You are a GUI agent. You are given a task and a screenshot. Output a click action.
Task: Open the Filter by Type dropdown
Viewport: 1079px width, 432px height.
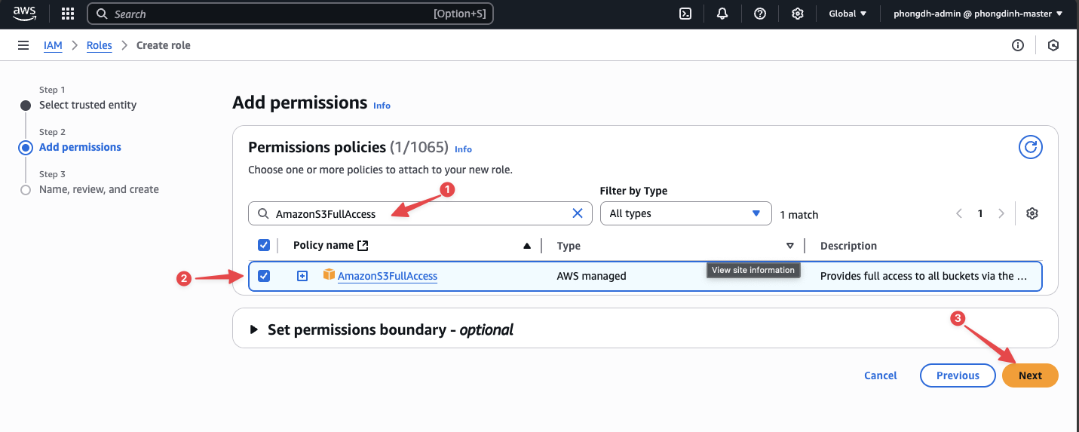(686, 213)
